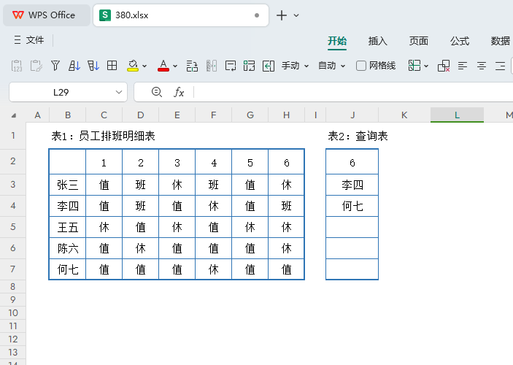Select column header J
This screenshot has height=365, width=513.
(x=352, y=115)
